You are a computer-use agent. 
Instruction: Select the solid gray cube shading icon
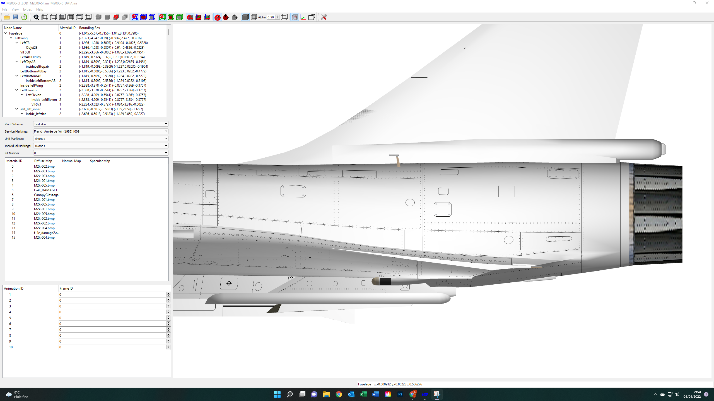(245, 17)
